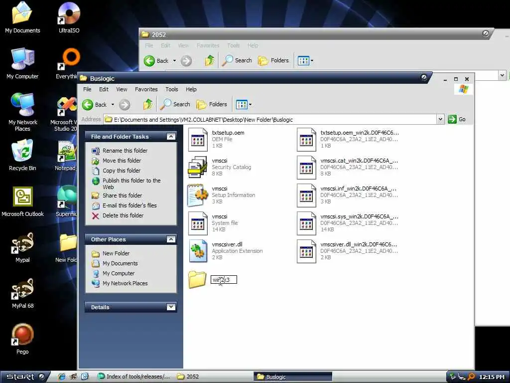Open My Network Places desktop icon

pos(23,112)
